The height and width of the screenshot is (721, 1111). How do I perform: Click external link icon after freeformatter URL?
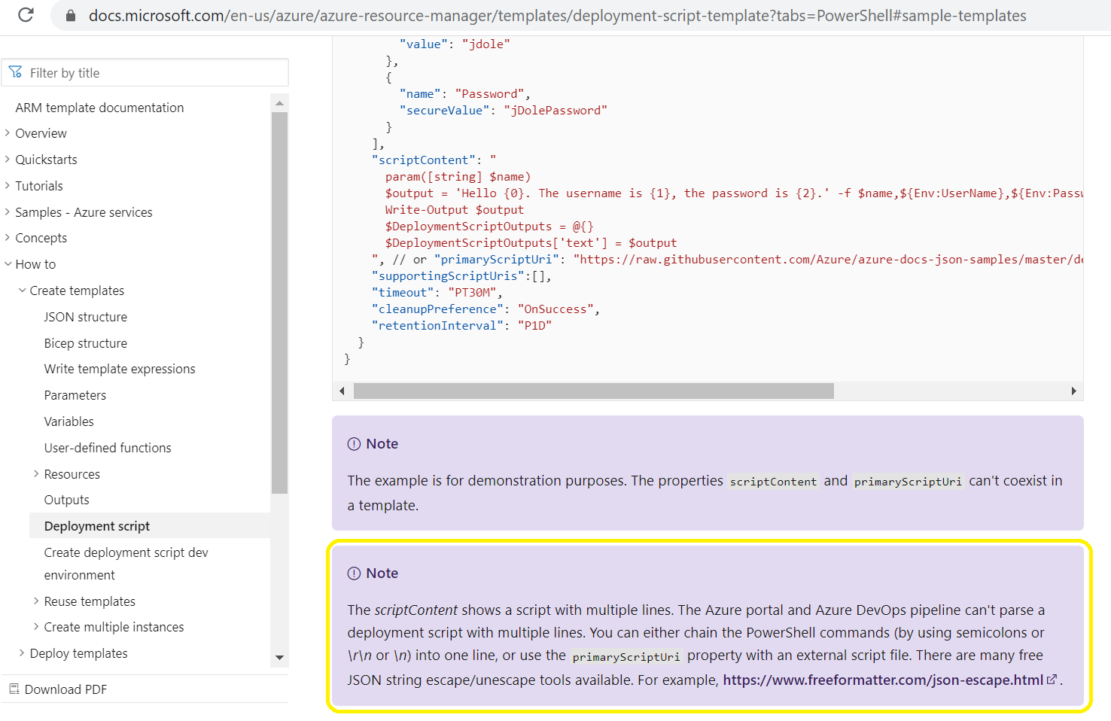[x=1052, y=679]
